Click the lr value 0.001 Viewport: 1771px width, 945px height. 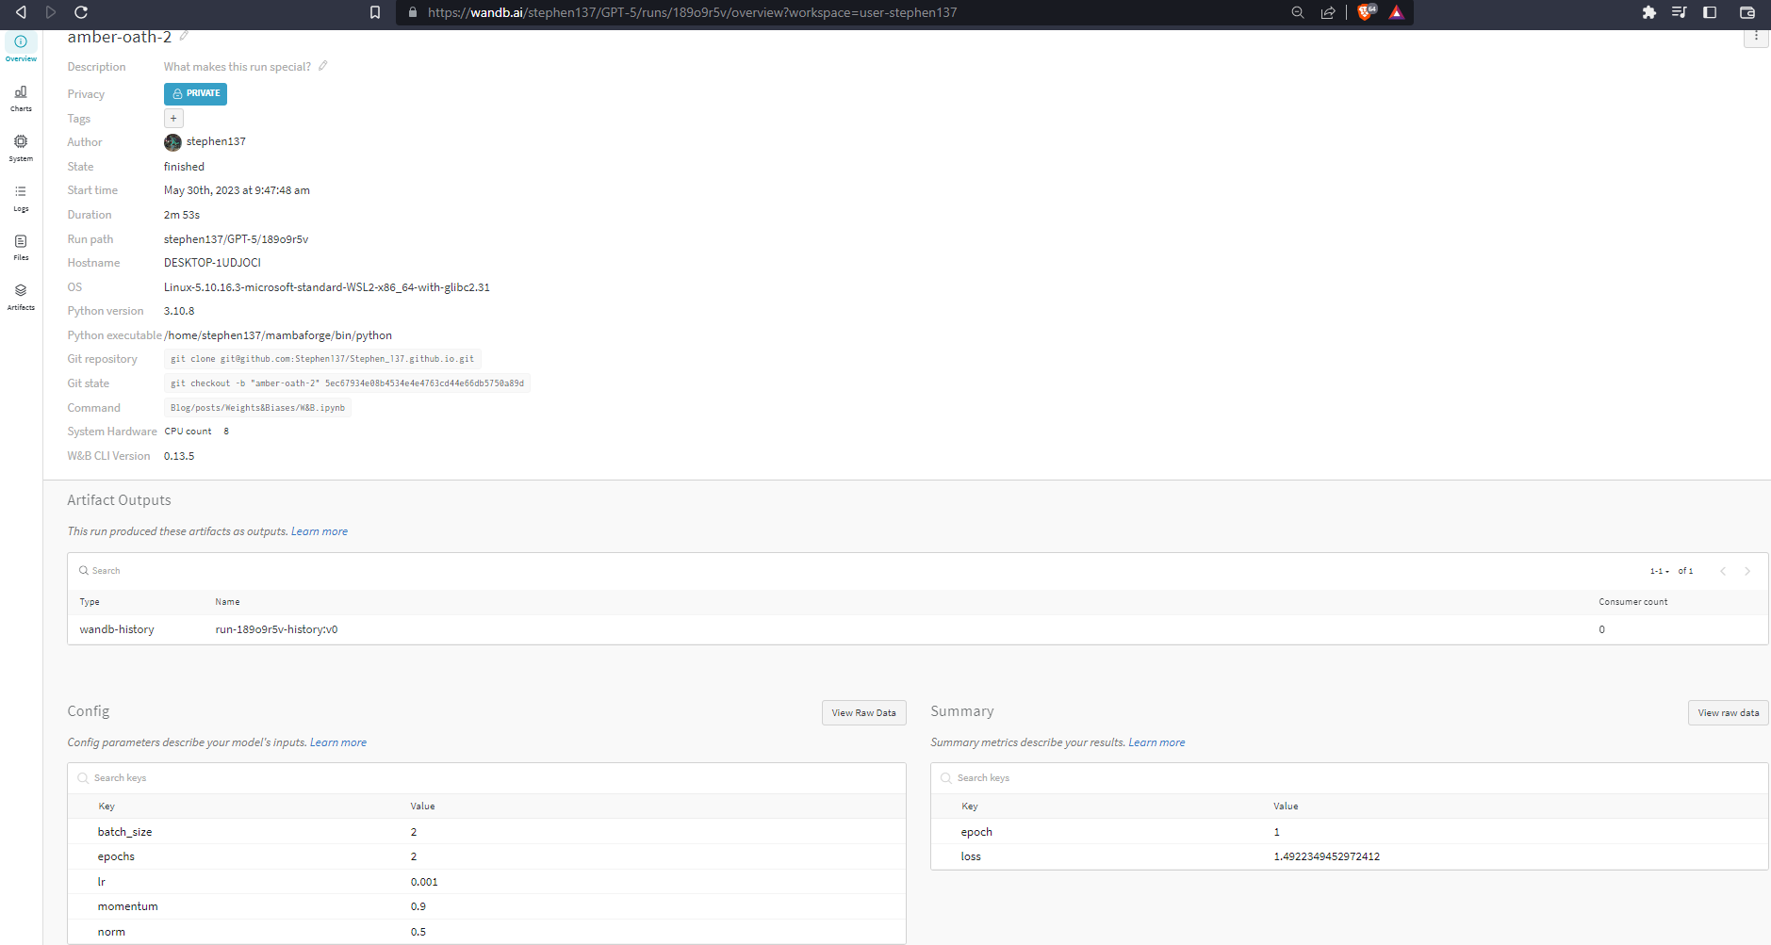pyautogui.click(x=424, y=882)
